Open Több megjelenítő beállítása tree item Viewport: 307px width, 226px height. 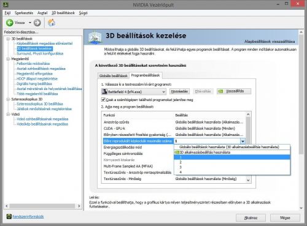tap(37, 94)
